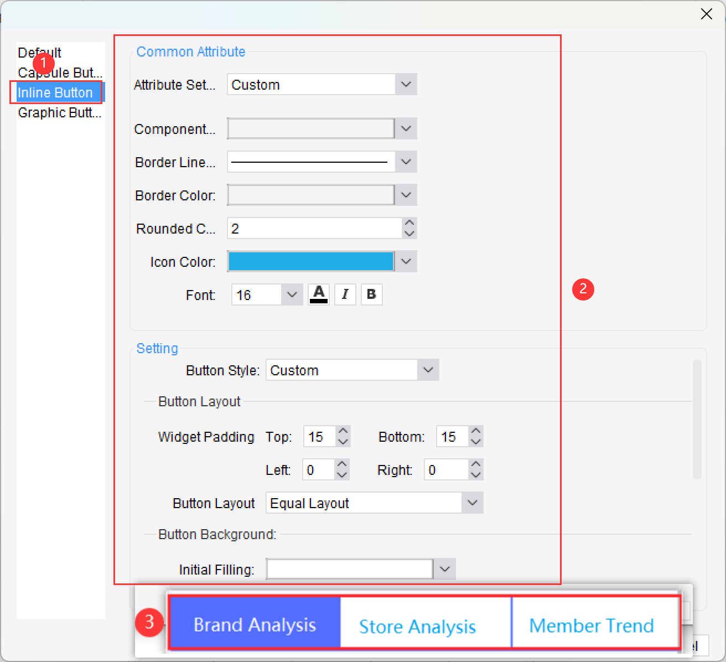Screen dimensions: 726x662
Task: Open the Font size dropdown showing 16
Action: [x=292, y=294]
